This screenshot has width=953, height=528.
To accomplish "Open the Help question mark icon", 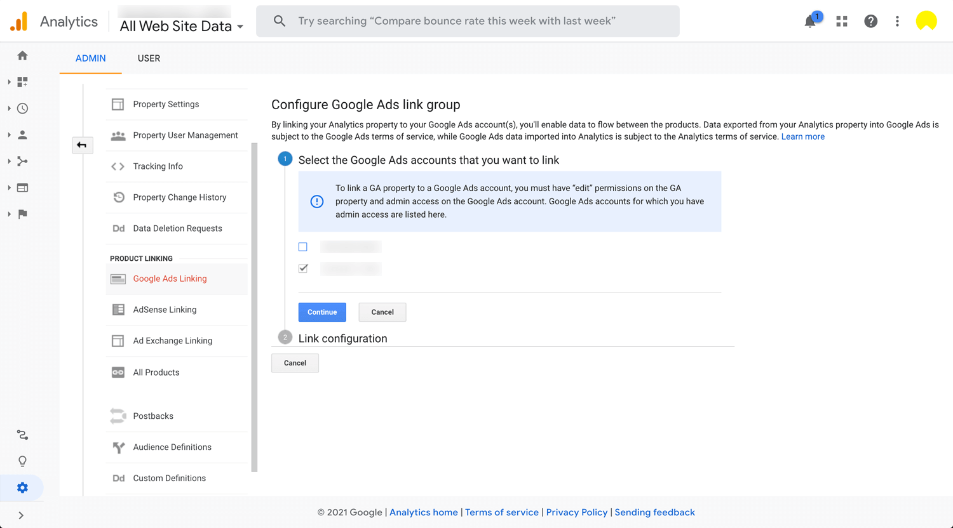I will [871, 21].
